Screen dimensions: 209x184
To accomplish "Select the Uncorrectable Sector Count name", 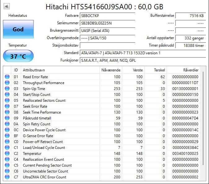I will tap(46, 171).
